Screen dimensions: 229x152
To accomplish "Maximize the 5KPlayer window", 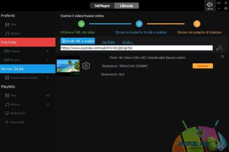I will coord(219,3).
